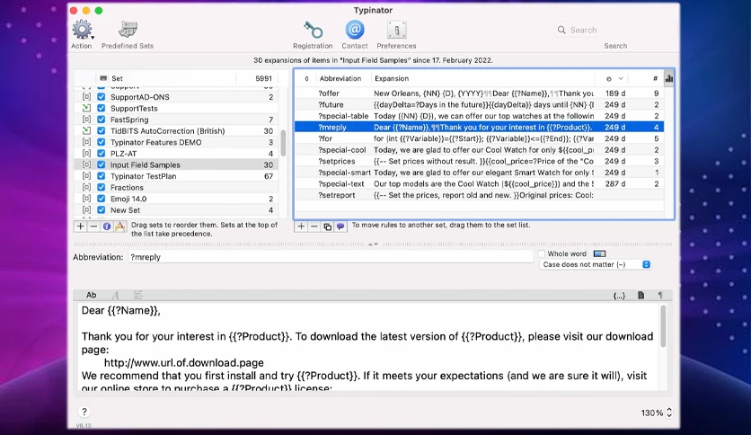
Task: Select the Typinator TestPlan set
Action: click(176, 176)
